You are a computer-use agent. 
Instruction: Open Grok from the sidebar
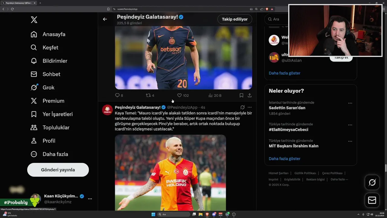tap(42, 88)
